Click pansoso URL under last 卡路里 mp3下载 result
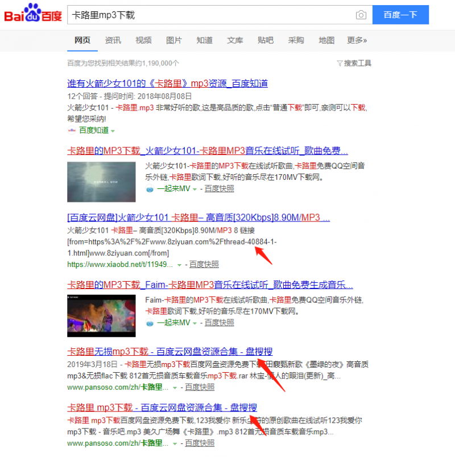This screenshot has width=455, height=457. click(x=118, y=443)
